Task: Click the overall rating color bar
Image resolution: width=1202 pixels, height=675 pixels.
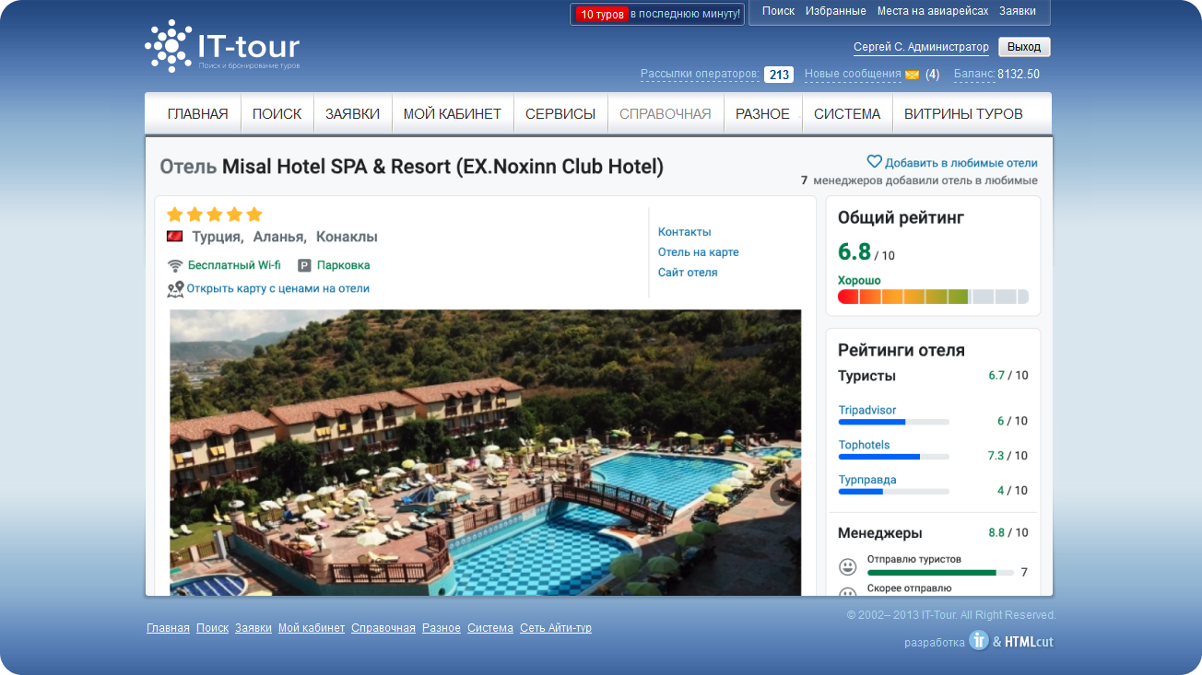Action: (x=933, y=297)
